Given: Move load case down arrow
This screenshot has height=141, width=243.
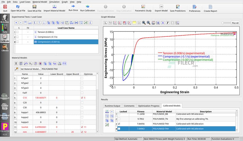Looking at the screenshot, I should (x=44, y=23).
